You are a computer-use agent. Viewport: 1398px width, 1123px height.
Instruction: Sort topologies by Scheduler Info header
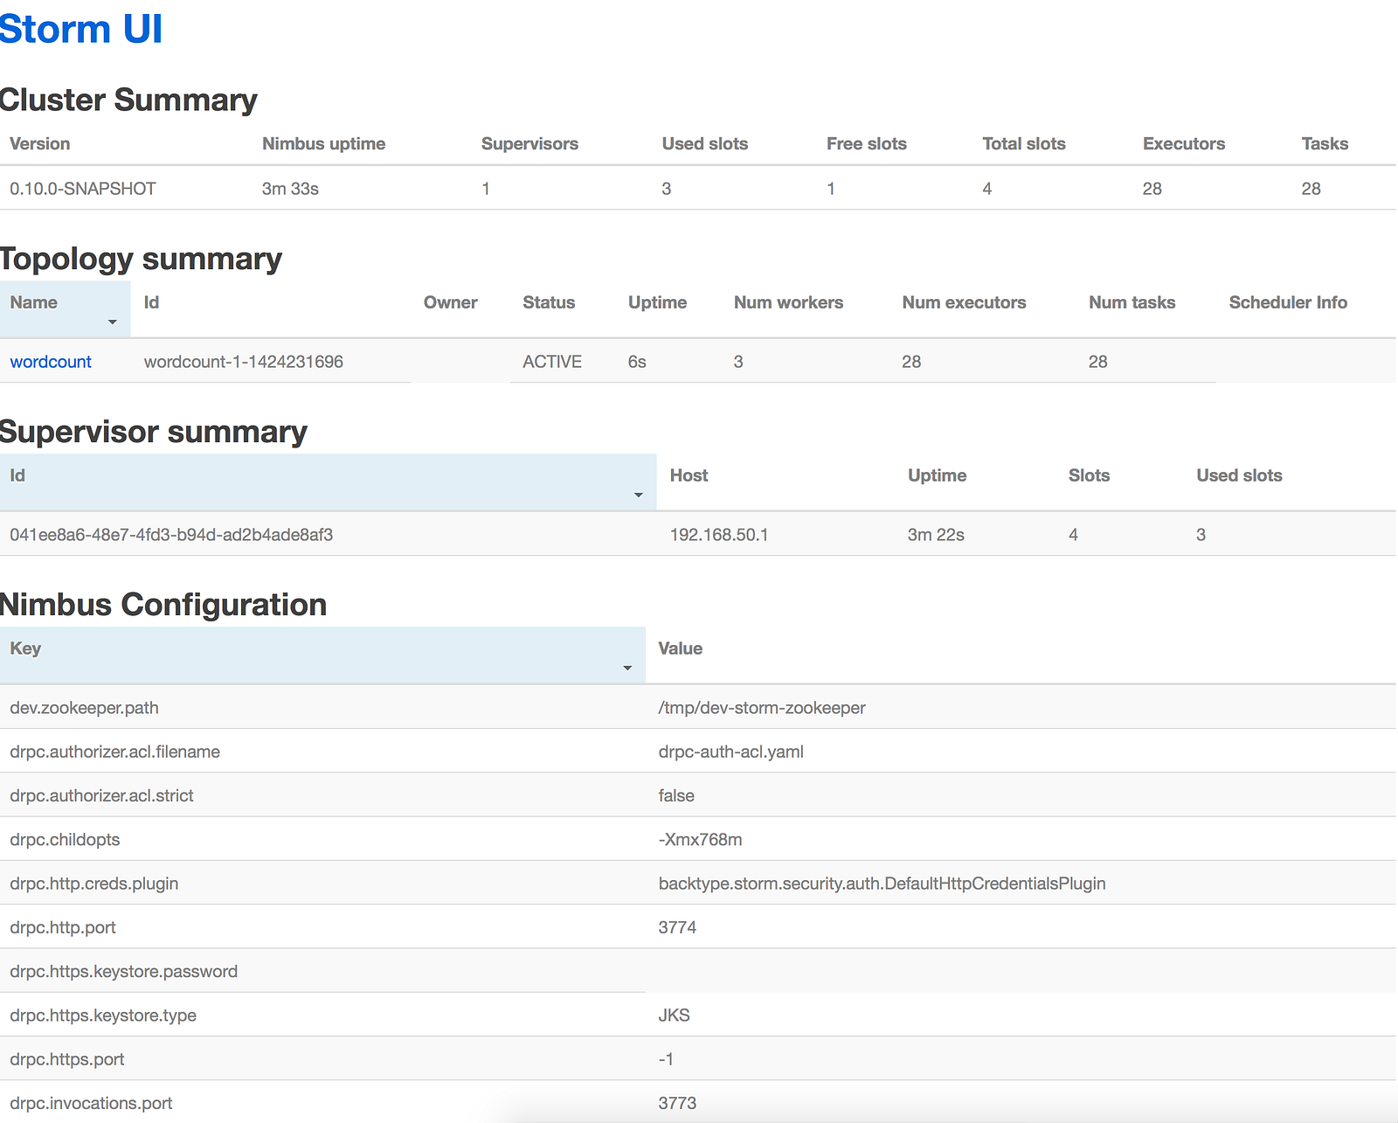click(1288, 302)
